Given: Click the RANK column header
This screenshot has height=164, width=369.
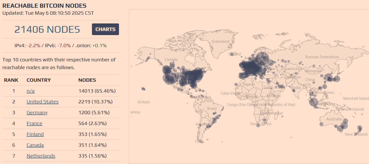Looking at the screenshot, I should 11,80.
